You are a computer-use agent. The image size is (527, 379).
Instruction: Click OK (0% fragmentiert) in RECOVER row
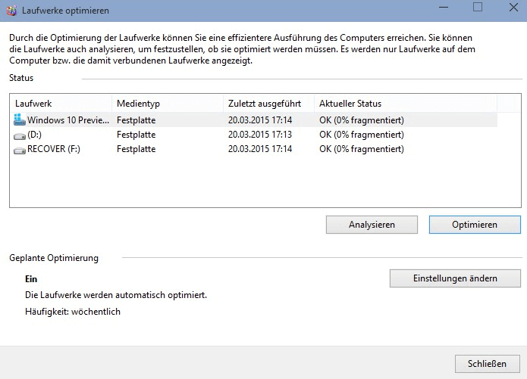[x=362, y=149]
